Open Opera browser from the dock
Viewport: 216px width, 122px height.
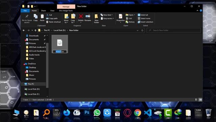128,113
